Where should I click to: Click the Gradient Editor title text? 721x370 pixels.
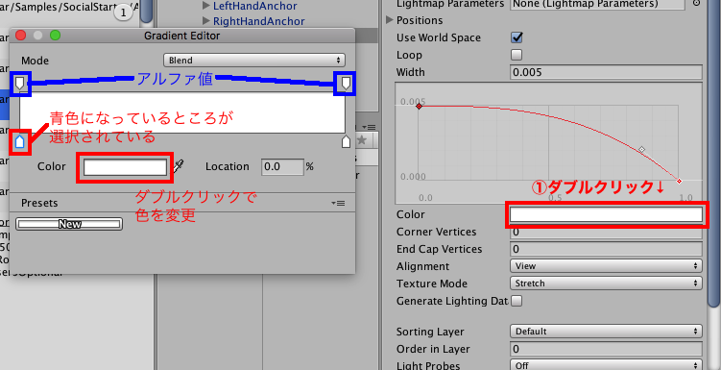[x=182, y=36]
